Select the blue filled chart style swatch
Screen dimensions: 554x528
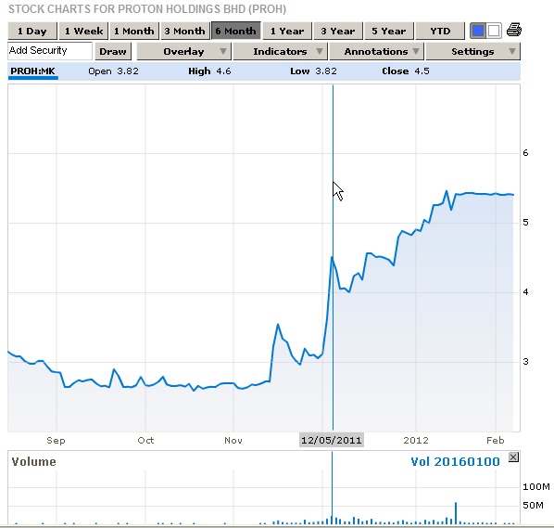click(478, 31)
